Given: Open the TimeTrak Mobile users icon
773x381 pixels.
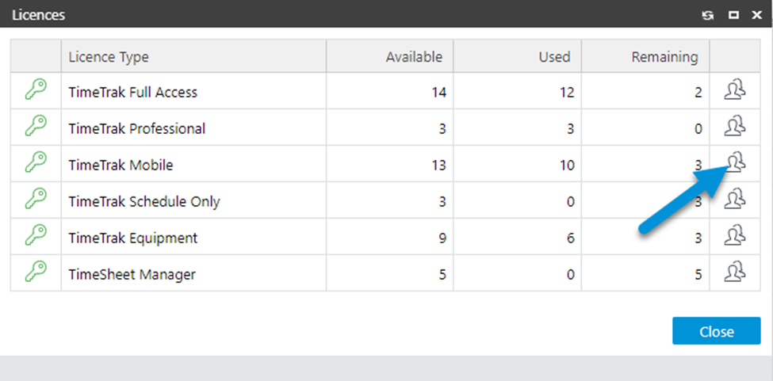Looking at the screenshot, I should 736,163.
